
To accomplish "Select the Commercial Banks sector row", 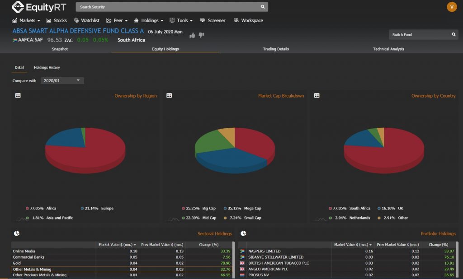I will tap(122, 257).
